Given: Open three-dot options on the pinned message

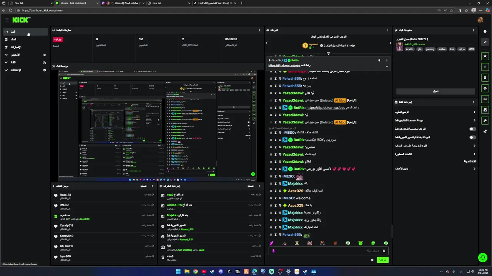Looking at the screenshot, I should point(387,60).
